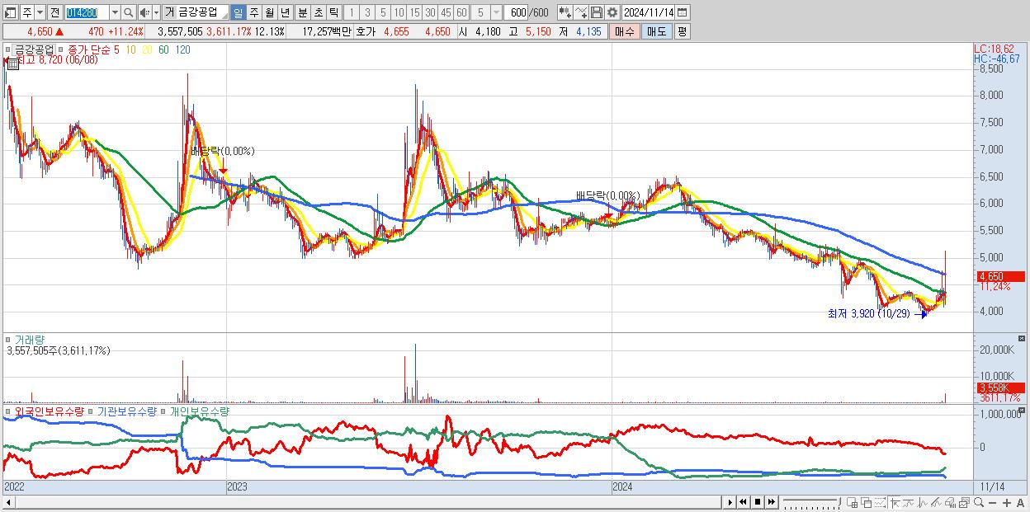Screen dimensions: 1030x512
Task: Open the speaker options dropdown arrow
Action: tap(156, 12)
